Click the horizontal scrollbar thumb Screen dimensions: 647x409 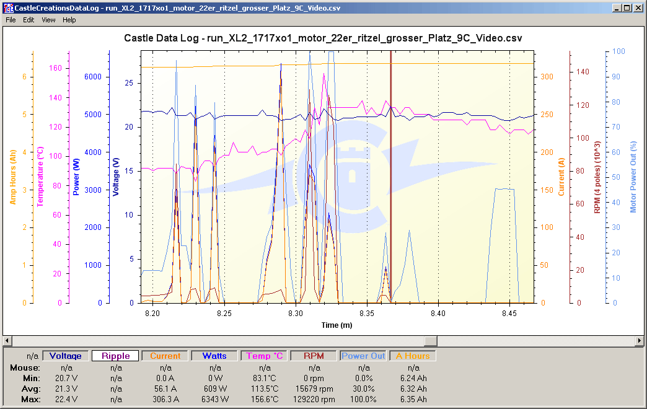[x=431, y=341]
